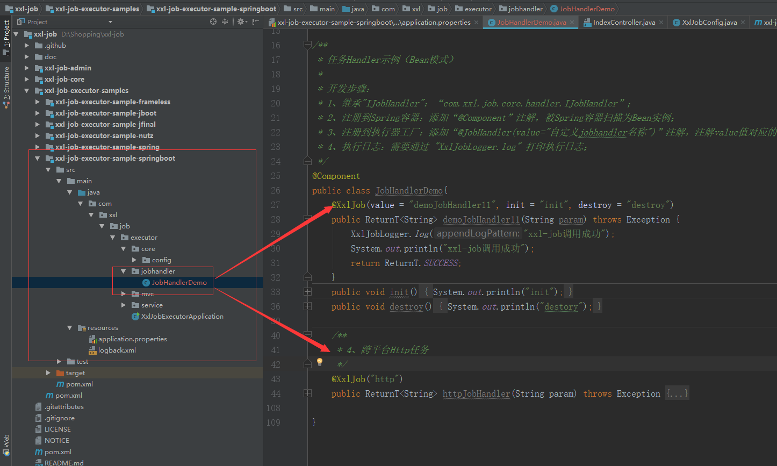Image resolution: width=777 pixels, height=466 pixels.
Task: Click the Scroll from Source target icon
Action: (x=213, y=22)
